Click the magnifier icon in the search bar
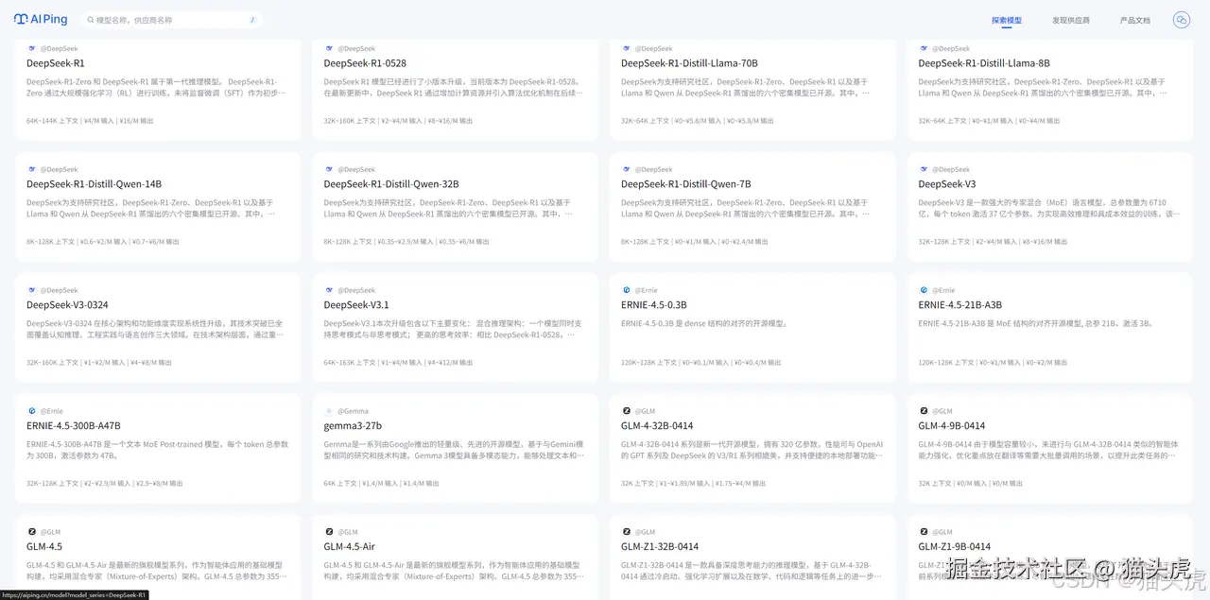The height and width of the screenshot is (600, 1210). coord(90,19)
